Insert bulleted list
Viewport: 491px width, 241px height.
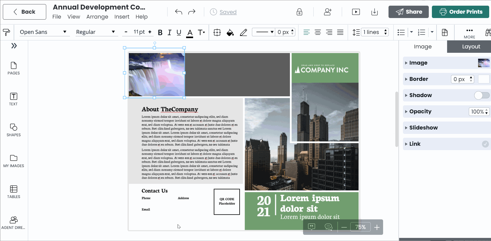coord(401,32)
